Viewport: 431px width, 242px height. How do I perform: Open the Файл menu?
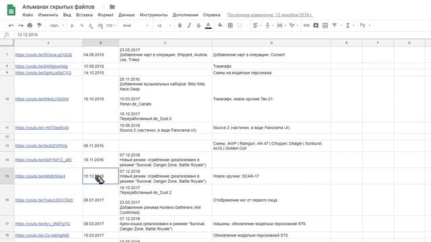pos(28,15)
